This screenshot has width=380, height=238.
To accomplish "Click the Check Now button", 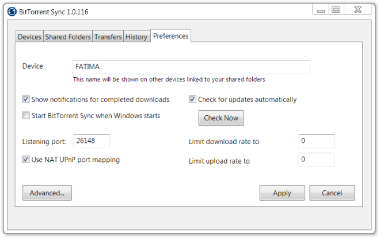I will click(x=221, y=118).
